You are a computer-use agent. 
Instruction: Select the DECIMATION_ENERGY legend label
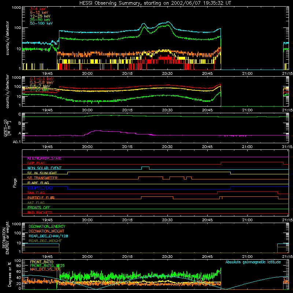[47, 226]
